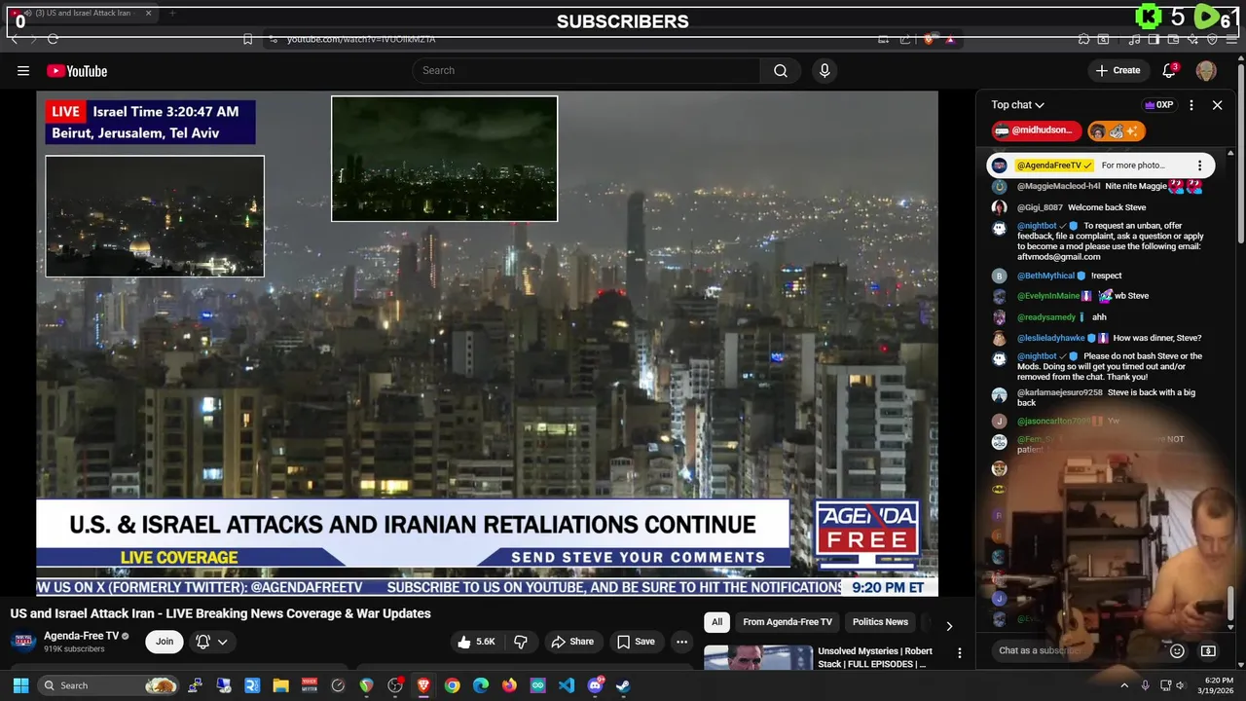This screenshot has width=1246, height=701.
Task: Click the Windows taskbar search box
Action: tap(109, 685)
